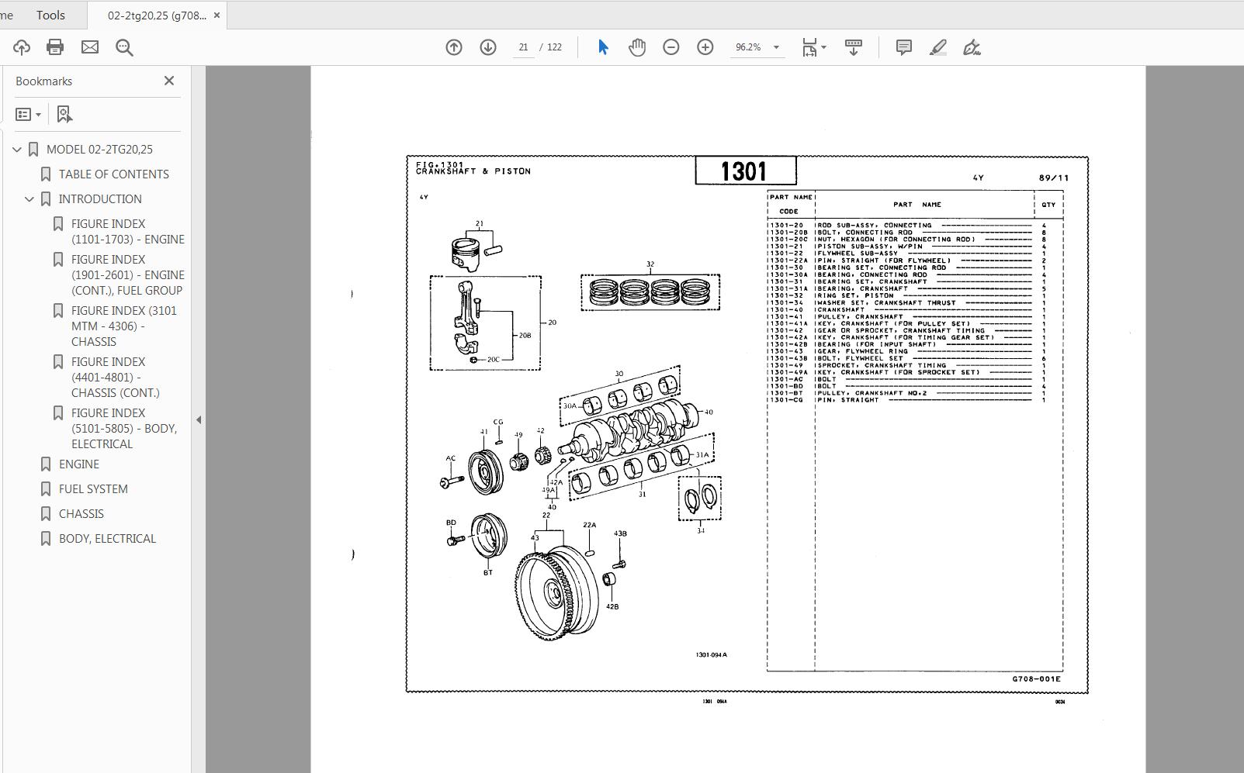This screenshot has height=773, width=1244.
Task: Switch to the Tools tab
Action: 50,14
